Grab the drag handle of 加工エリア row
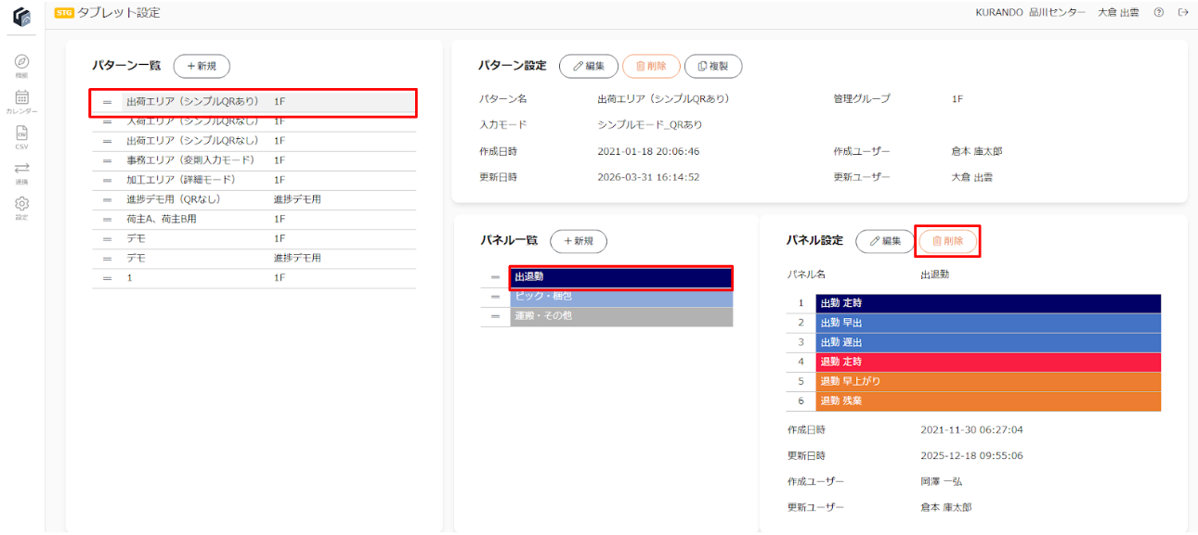The image size is (1198, 535). (x=107, y=180)
